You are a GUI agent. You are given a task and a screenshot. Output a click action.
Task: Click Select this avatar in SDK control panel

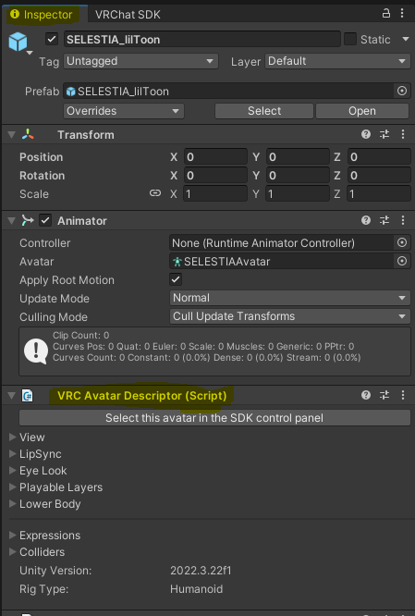coord(214,418)
